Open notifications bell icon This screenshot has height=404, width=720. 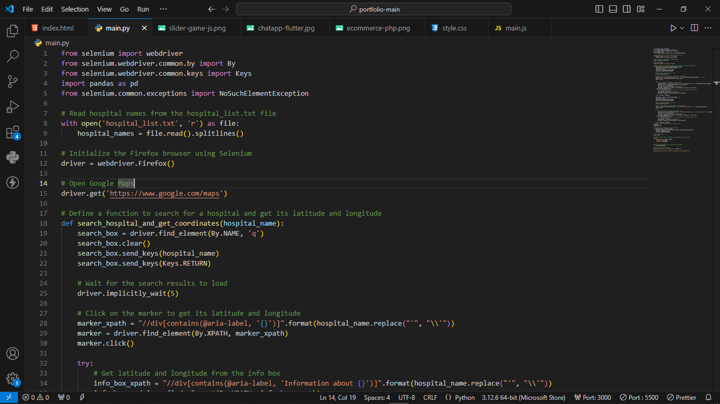pos(709,398)
